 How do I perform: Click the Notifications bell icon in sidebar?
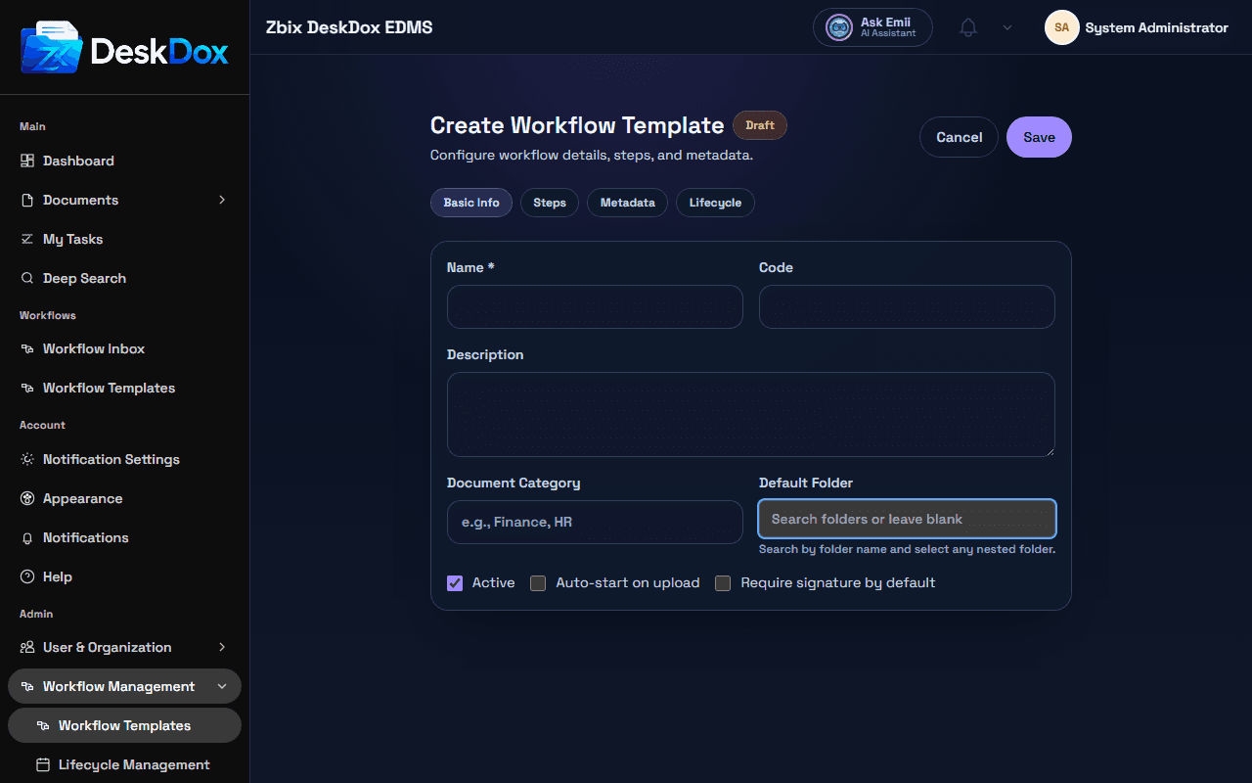pyautogui.click(x=27, y=537)
